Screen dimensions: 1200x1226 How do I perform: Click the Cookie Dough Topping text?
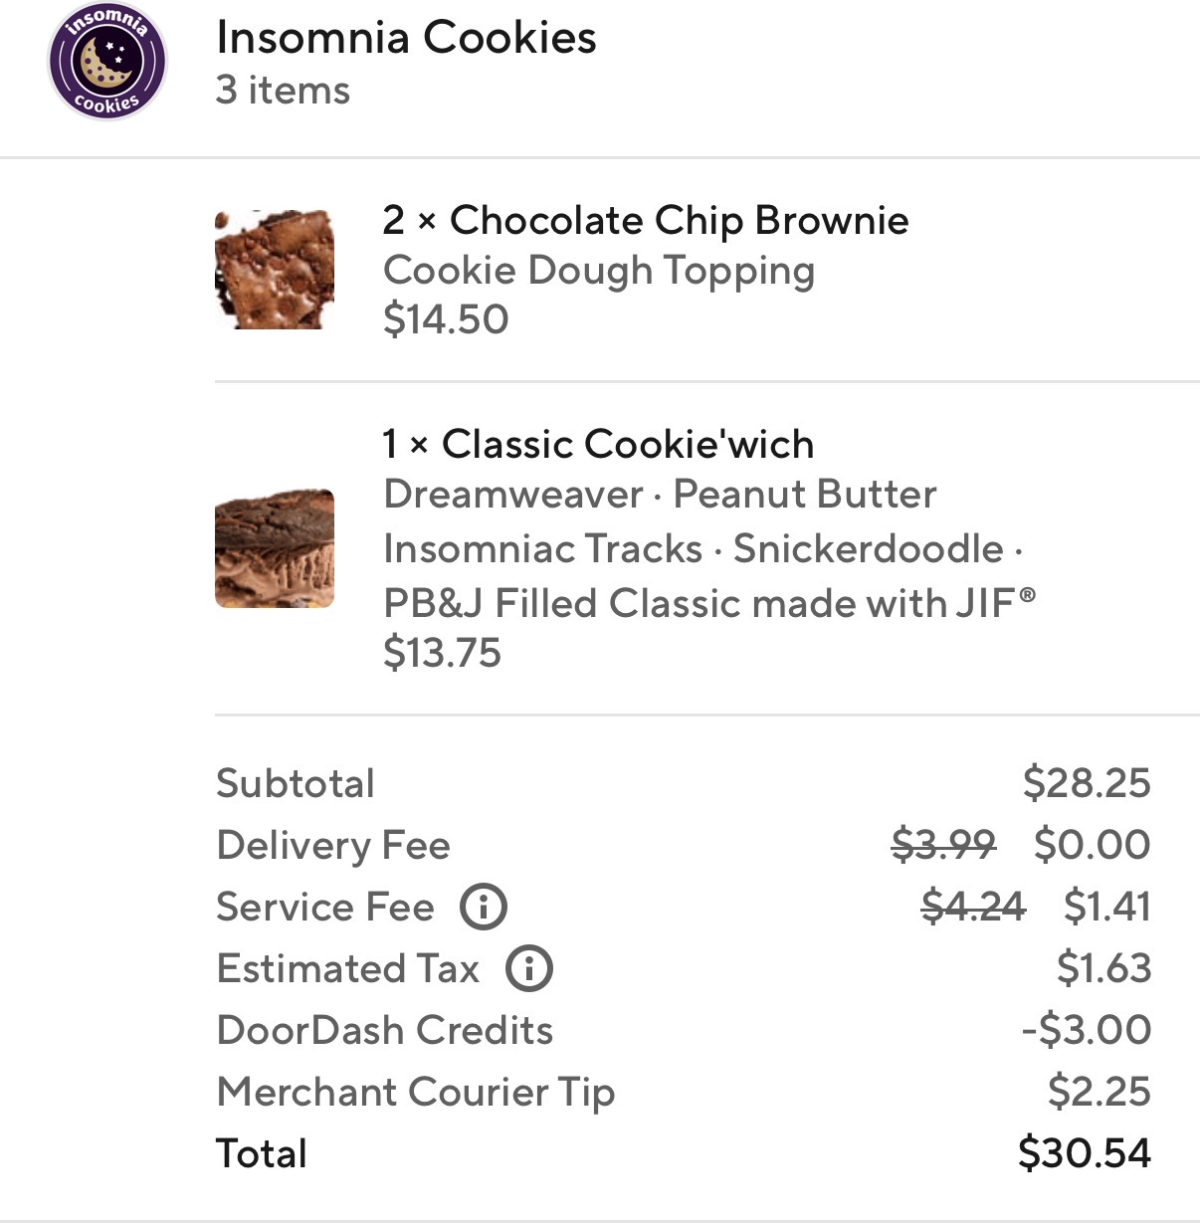[x=599, y=270]
